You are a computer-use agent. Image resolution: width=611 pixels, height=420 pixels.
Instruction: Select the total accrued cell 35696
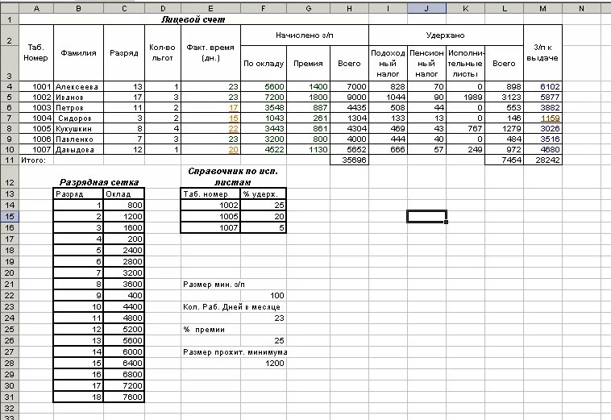coord(349,160)
